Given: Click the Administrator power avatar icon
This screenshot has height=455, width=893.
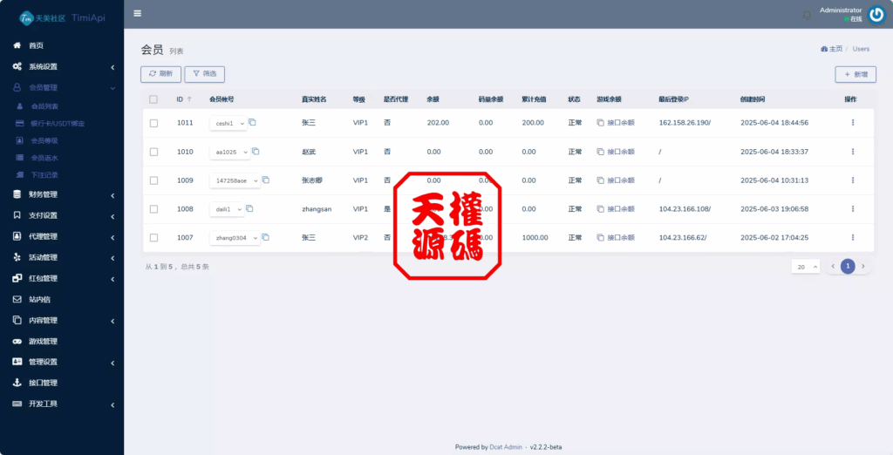Looking at the screenshot, I should tap(876, 15).
